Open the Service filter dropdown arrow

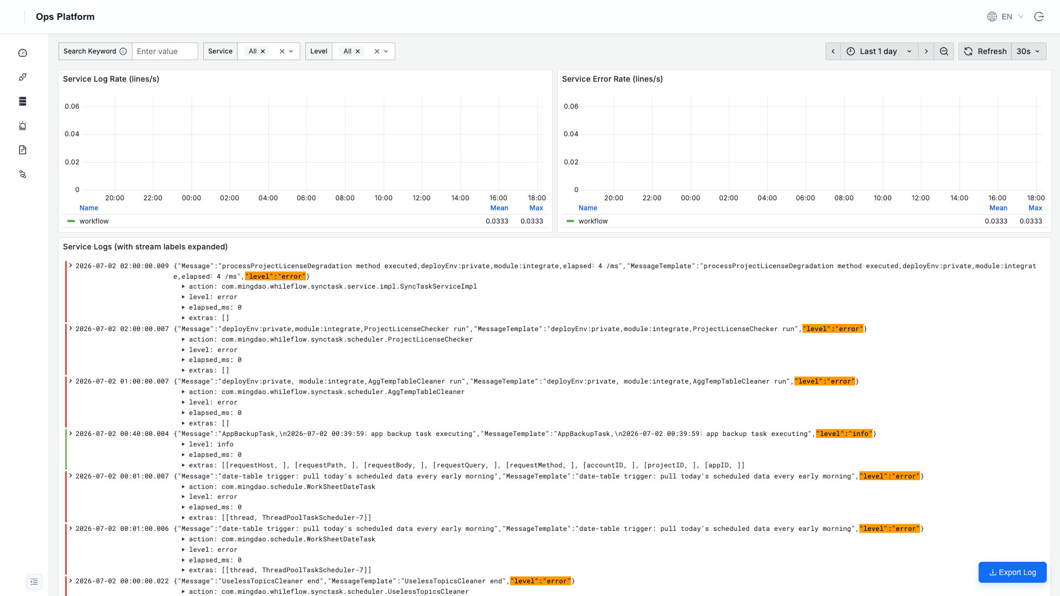click(291, 51)
